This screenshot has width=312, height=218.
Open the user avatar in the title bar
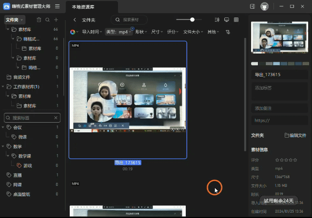pyautogui.click(x=264, y=6)
